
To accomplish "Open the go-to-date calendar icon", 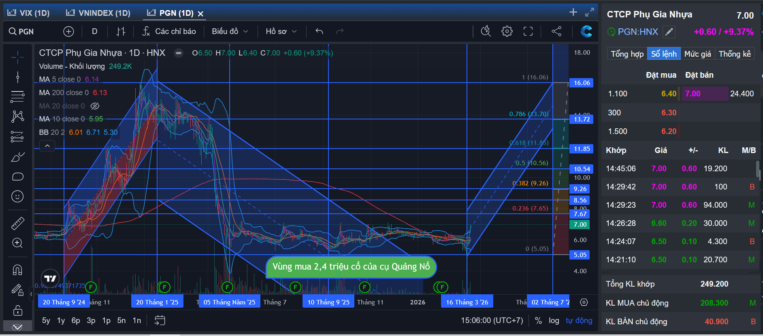I will click(x=160, y=321).
